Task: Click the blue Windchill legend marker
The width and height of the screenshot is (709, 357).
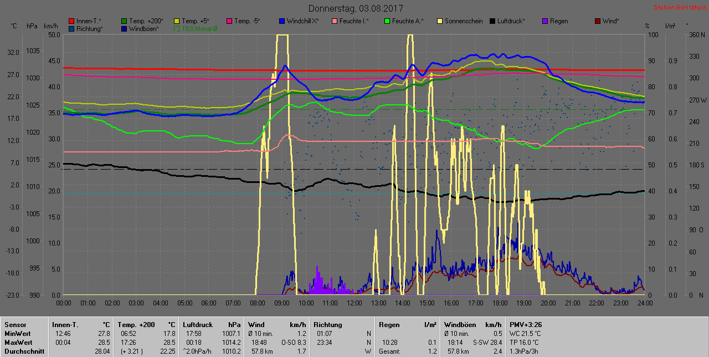Action: click(x=282, y=21)
